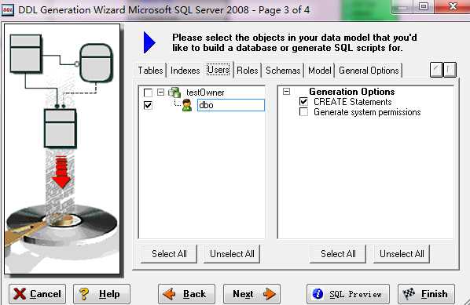Open Help for the wizard
The height and width of the screenshot is (305, 470).
coord(101,294)
